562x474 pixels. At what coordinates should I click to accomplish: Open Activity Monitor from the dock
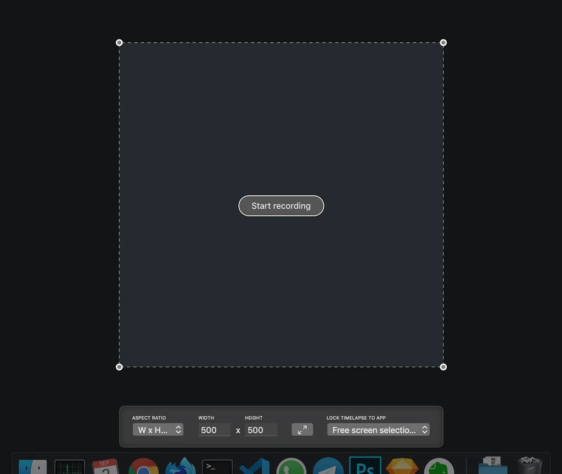coord(70,467)
